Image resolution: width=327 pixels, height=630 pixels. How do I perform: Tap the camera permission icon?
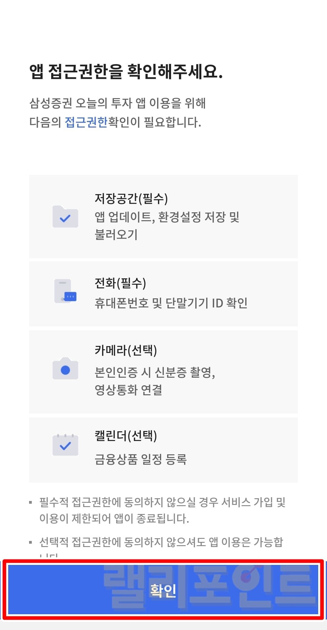[65, 369]
